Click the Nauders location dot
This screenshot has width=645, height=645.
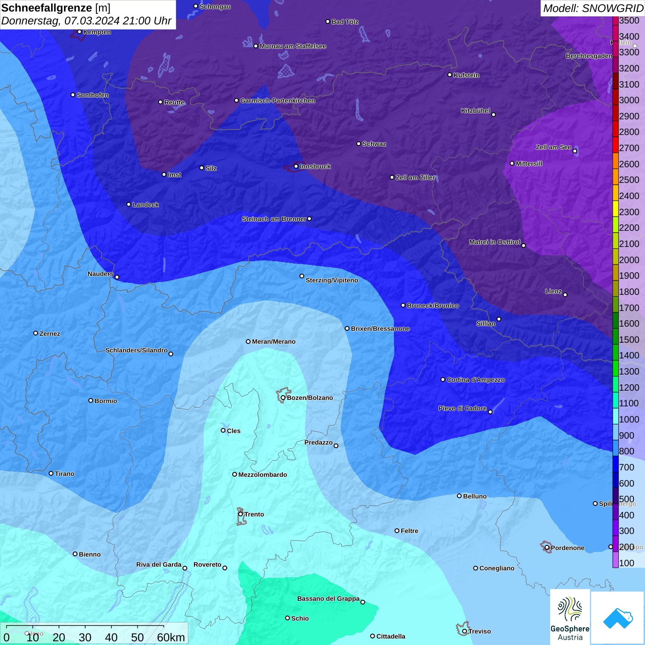point(117,277)
